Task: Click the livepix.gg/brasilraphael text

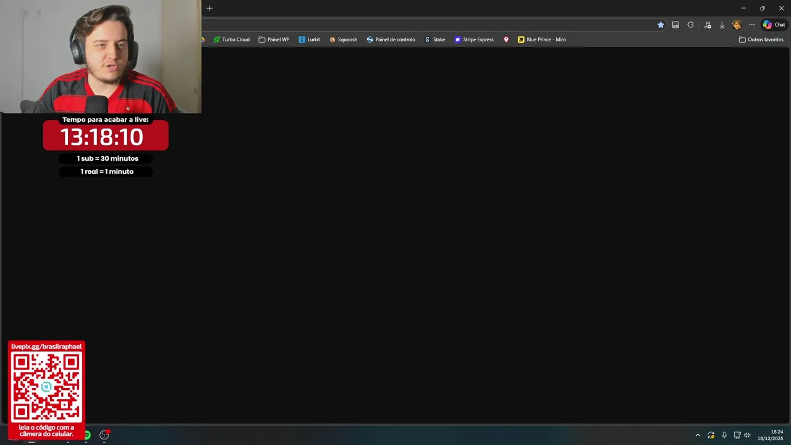Action: tap(46, 347)
